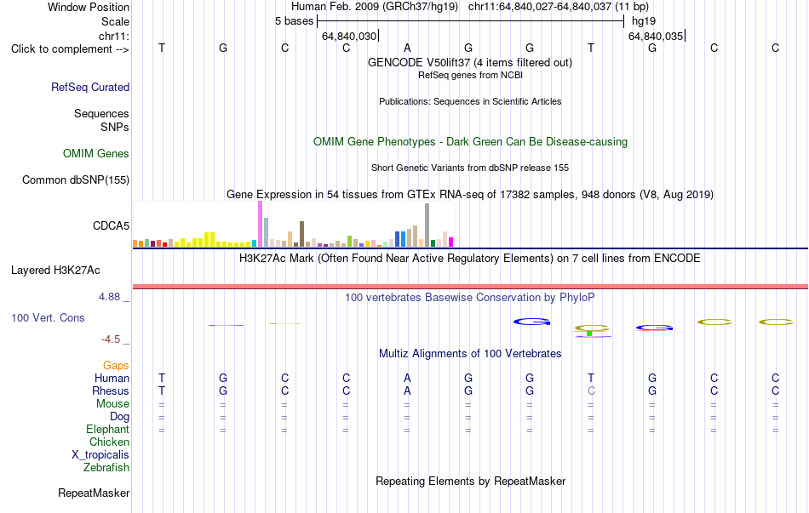Select the Rhesus species row label
This screenshot has width=809, height=513.
click(111, 390)
